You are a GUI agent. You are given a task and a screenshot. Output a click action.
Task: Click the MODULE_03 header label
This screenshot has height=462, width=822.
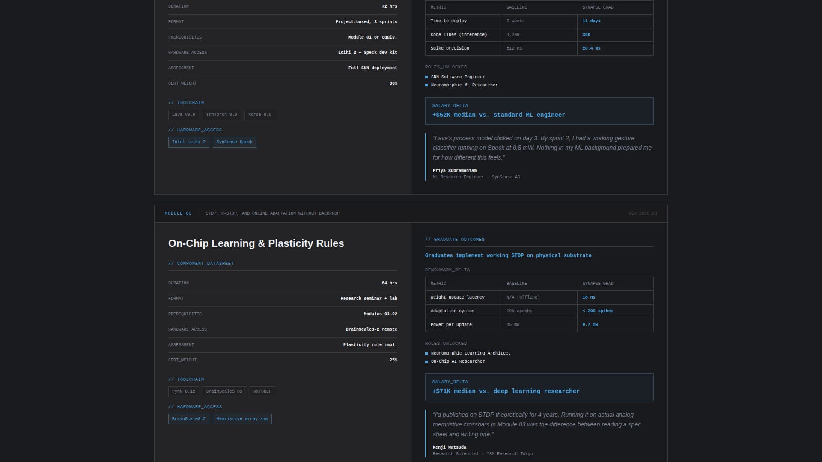pyautogui.click(x=178, y=213)
